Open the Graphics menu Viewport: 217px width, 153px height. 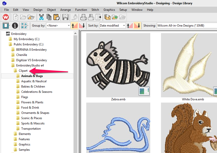pos(109,10)
